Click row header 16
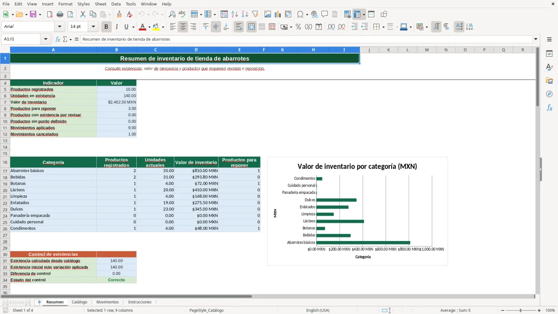 5,162
